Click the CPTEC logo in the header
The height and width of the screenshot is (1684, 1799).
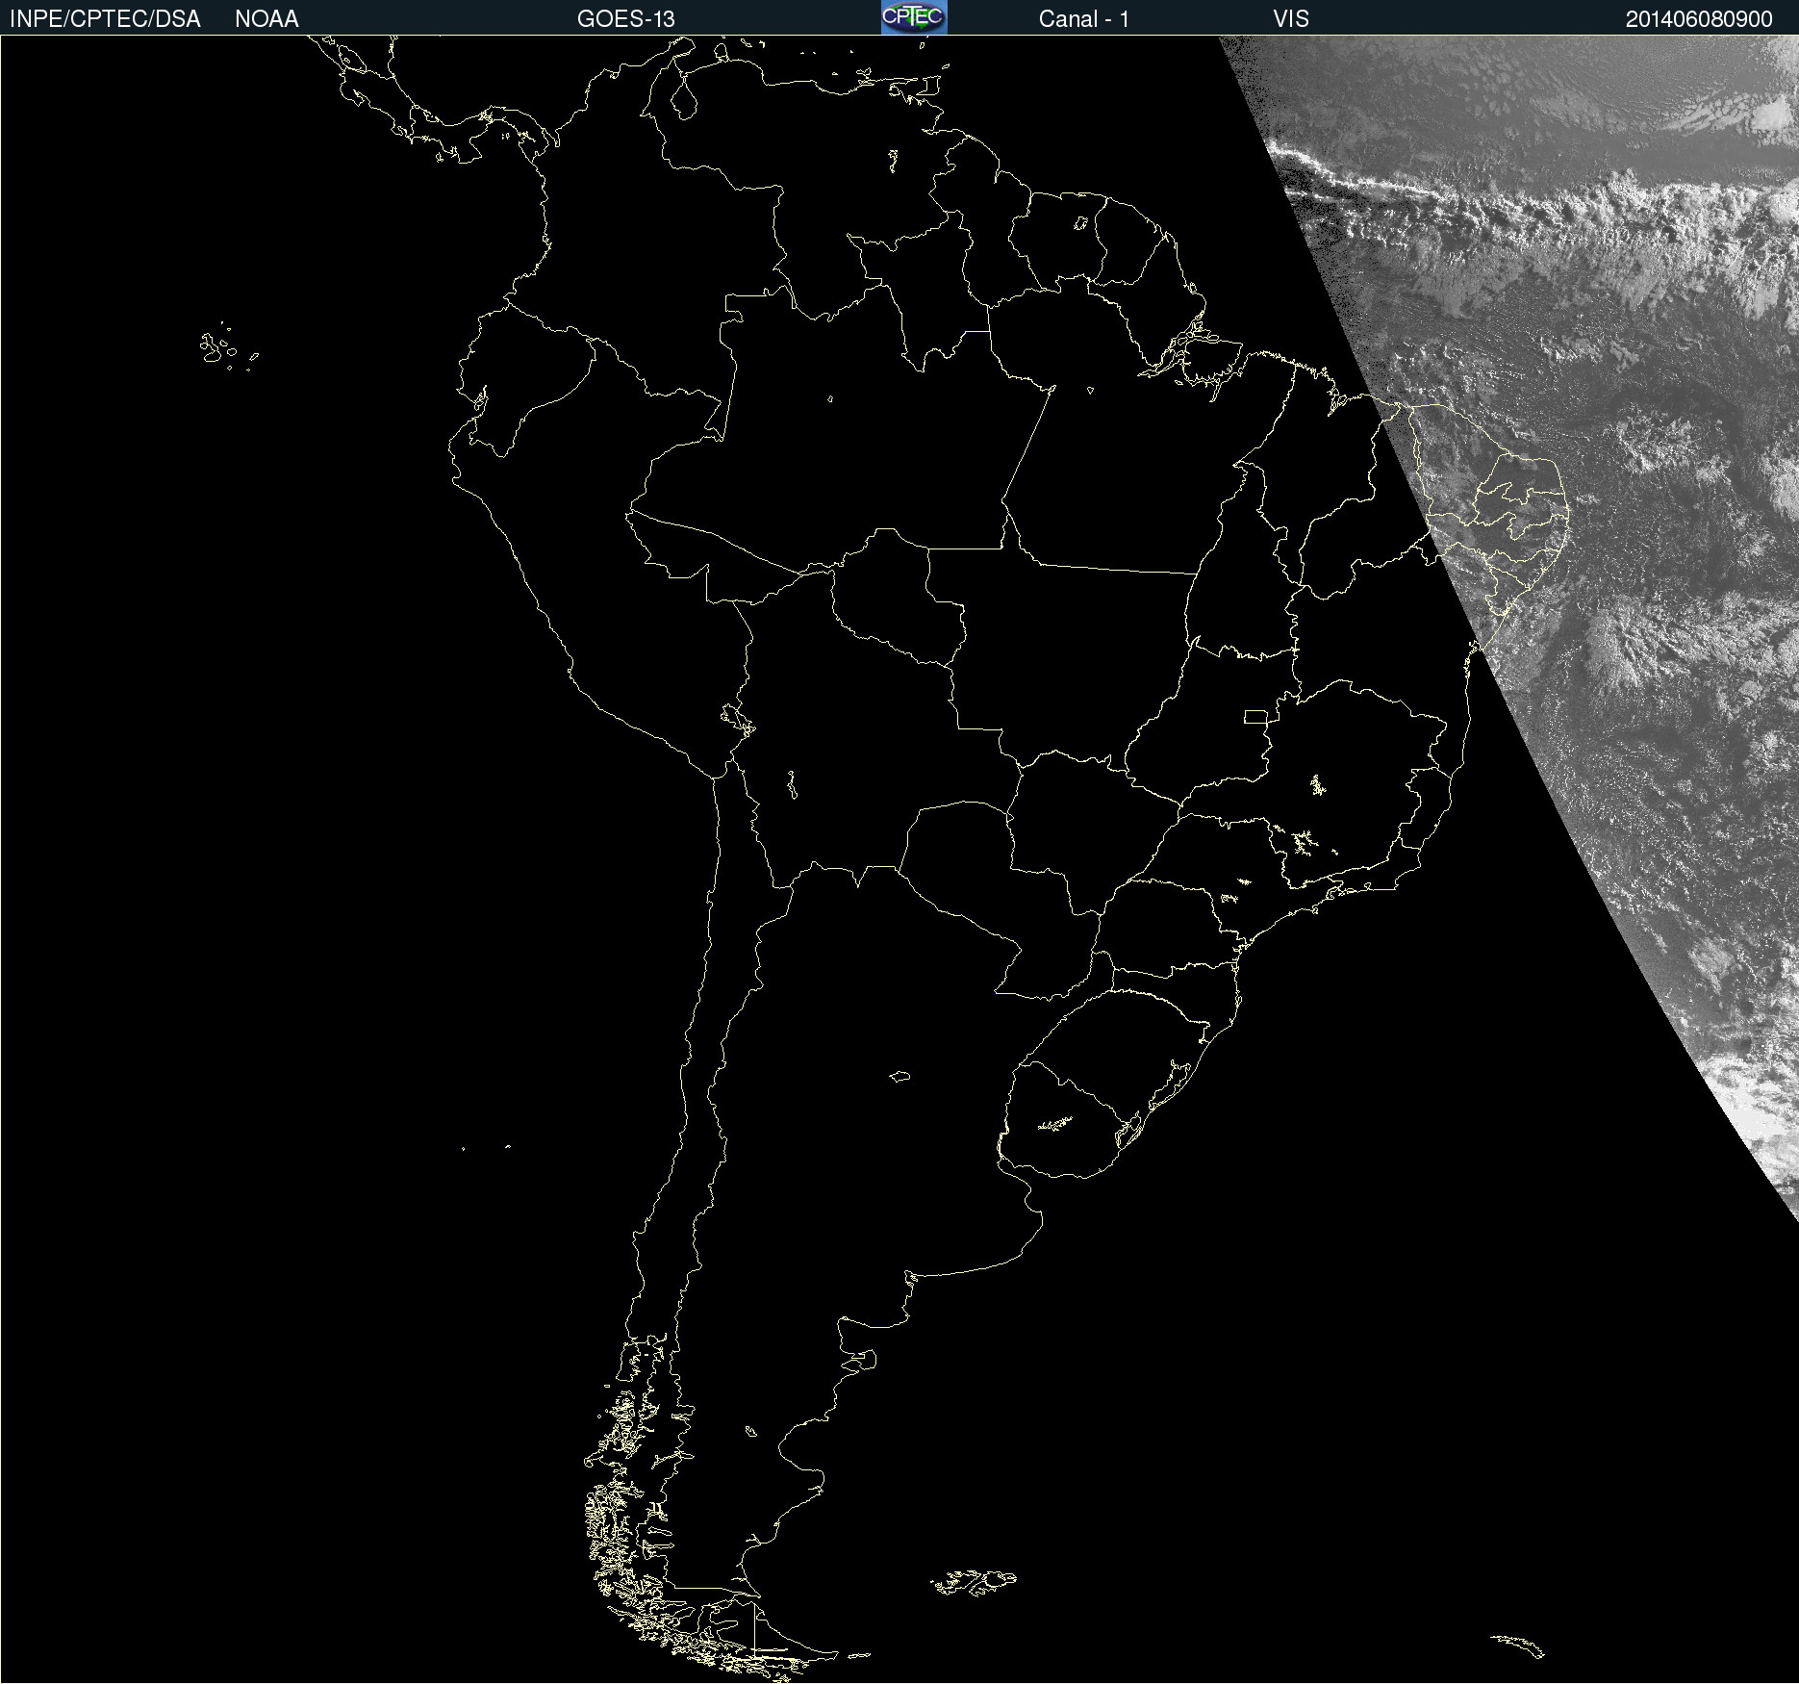point(914,17)
